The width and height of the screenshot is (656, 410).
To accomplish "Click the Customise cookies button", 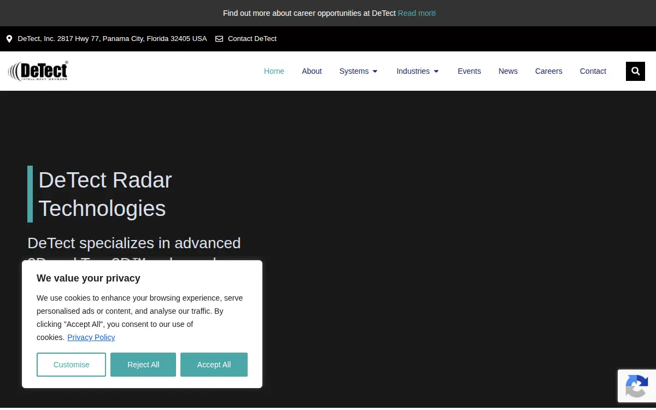I will pyautogui.click(x=71, y=365).
